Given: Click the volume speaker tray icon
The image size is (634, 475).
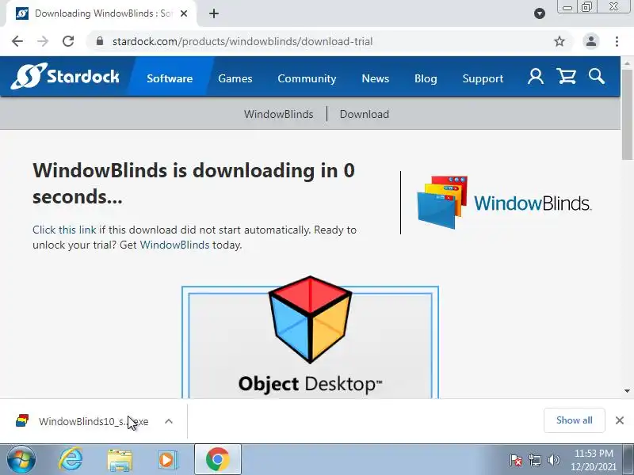Looking at the screenshot, I should pos(553,460).
